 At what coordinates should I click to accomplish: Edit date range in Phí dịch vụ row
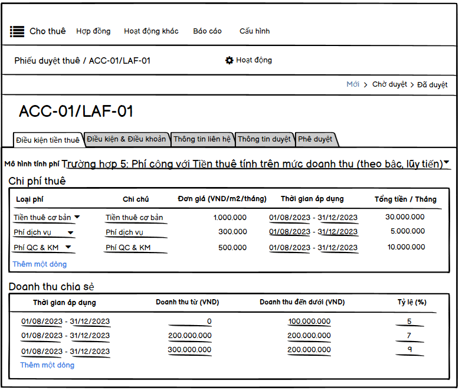313,232
